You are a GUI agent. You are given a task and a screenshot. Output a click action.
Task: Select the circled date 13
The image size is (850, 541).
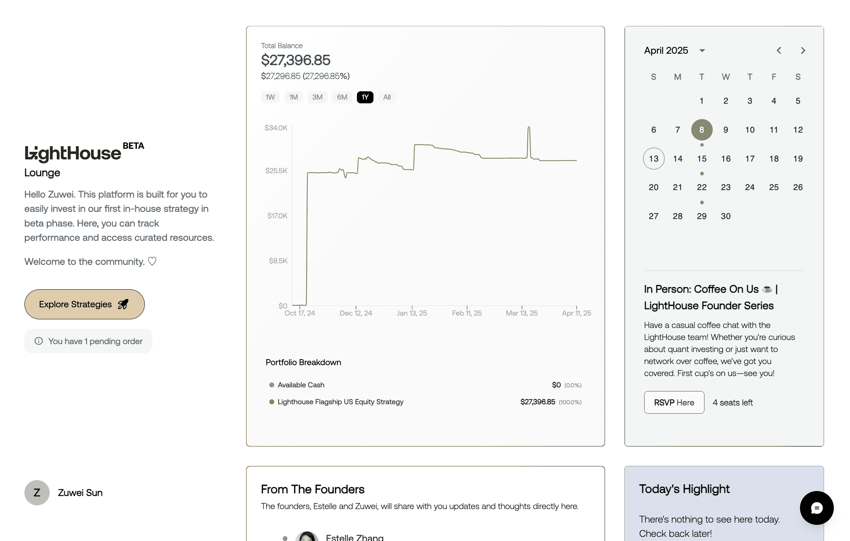654,159
